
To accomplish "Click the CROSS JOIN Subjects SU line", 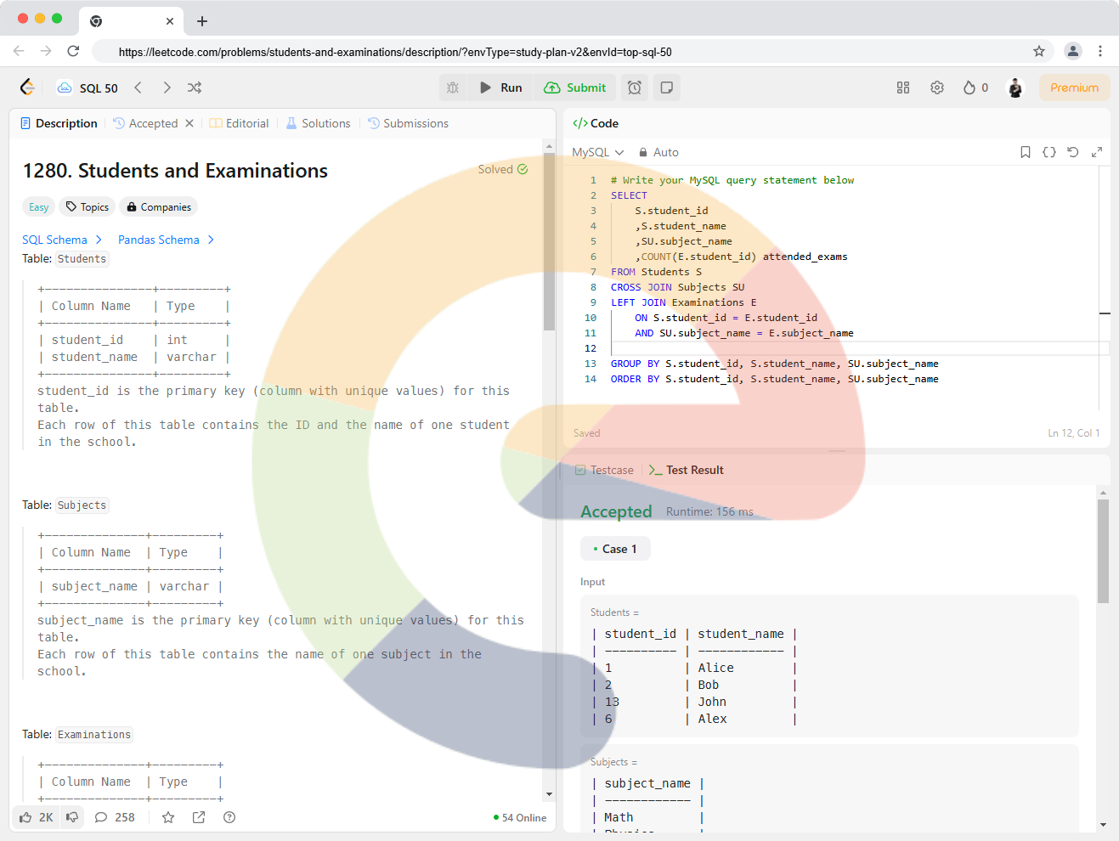I will 677,287.
